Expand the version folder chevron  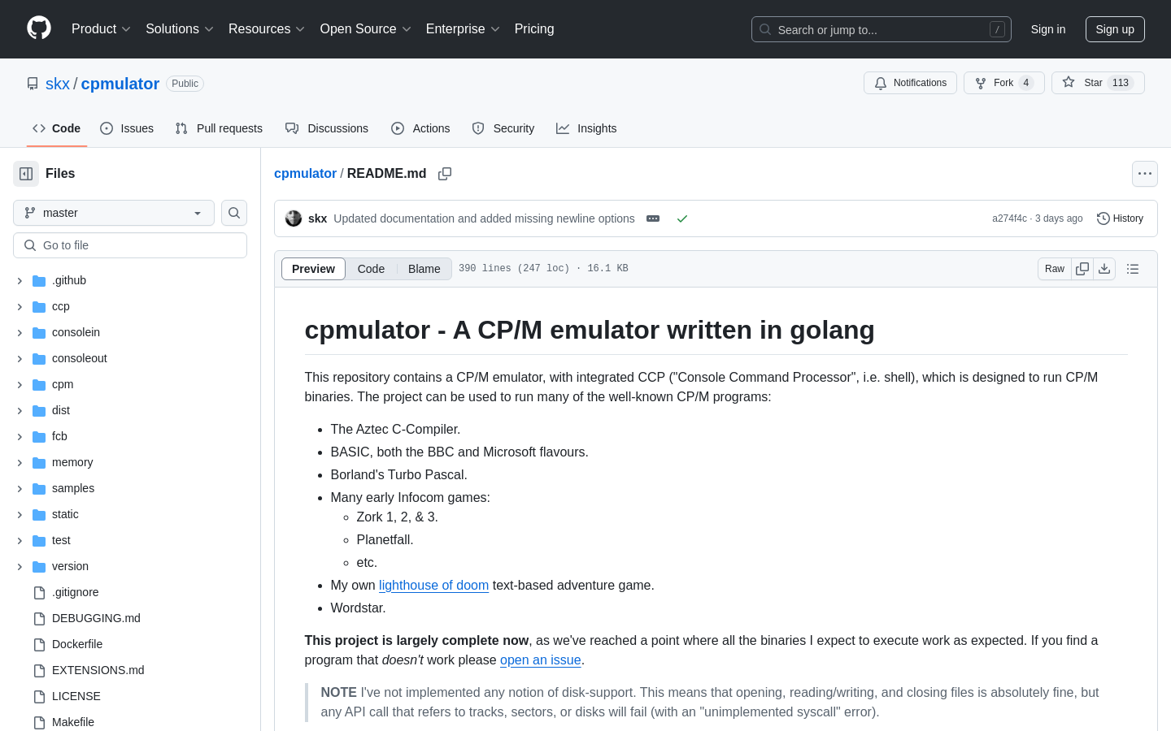[x=20, y=566]
